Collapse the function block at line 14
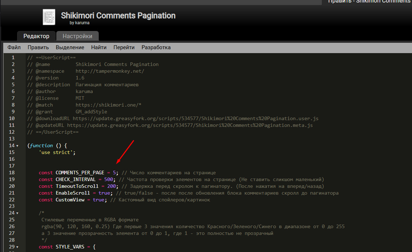The width and height of the screenshot is (412, 252). coord(17,146)
